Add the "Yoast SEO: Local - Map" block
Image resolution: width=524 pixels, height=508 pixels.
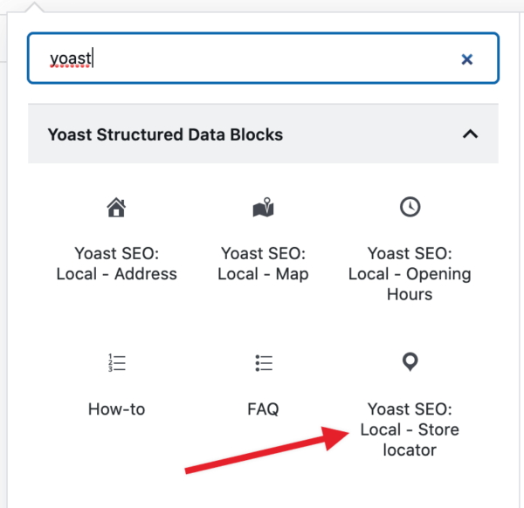click(x=263, y=264)
